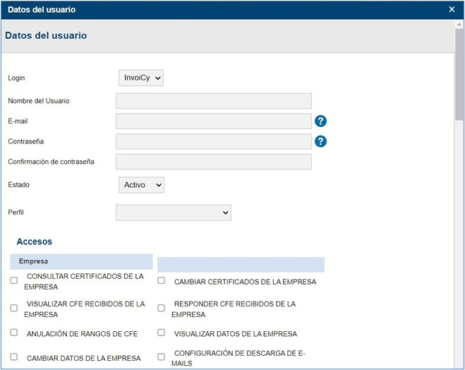Enable Consultar Certificados de la Empresa checkbox
The width and height of the screenshot is (465, 370).
(x=14, y=280)
